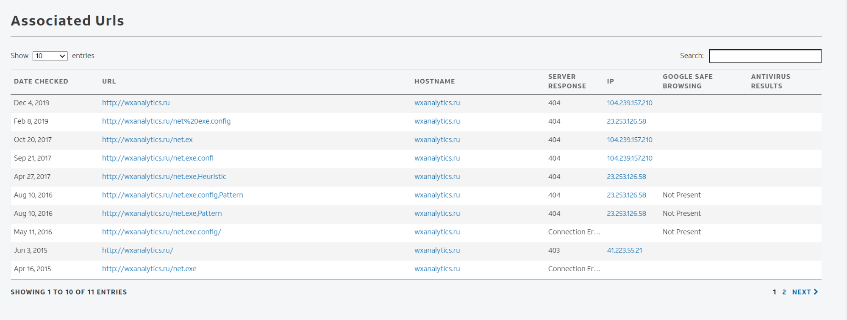This screenshot has height=320, width=847.
Task: Click hostname wxanalytics.ru in Apr 16, 2015 row
Action: click(437, 269)
